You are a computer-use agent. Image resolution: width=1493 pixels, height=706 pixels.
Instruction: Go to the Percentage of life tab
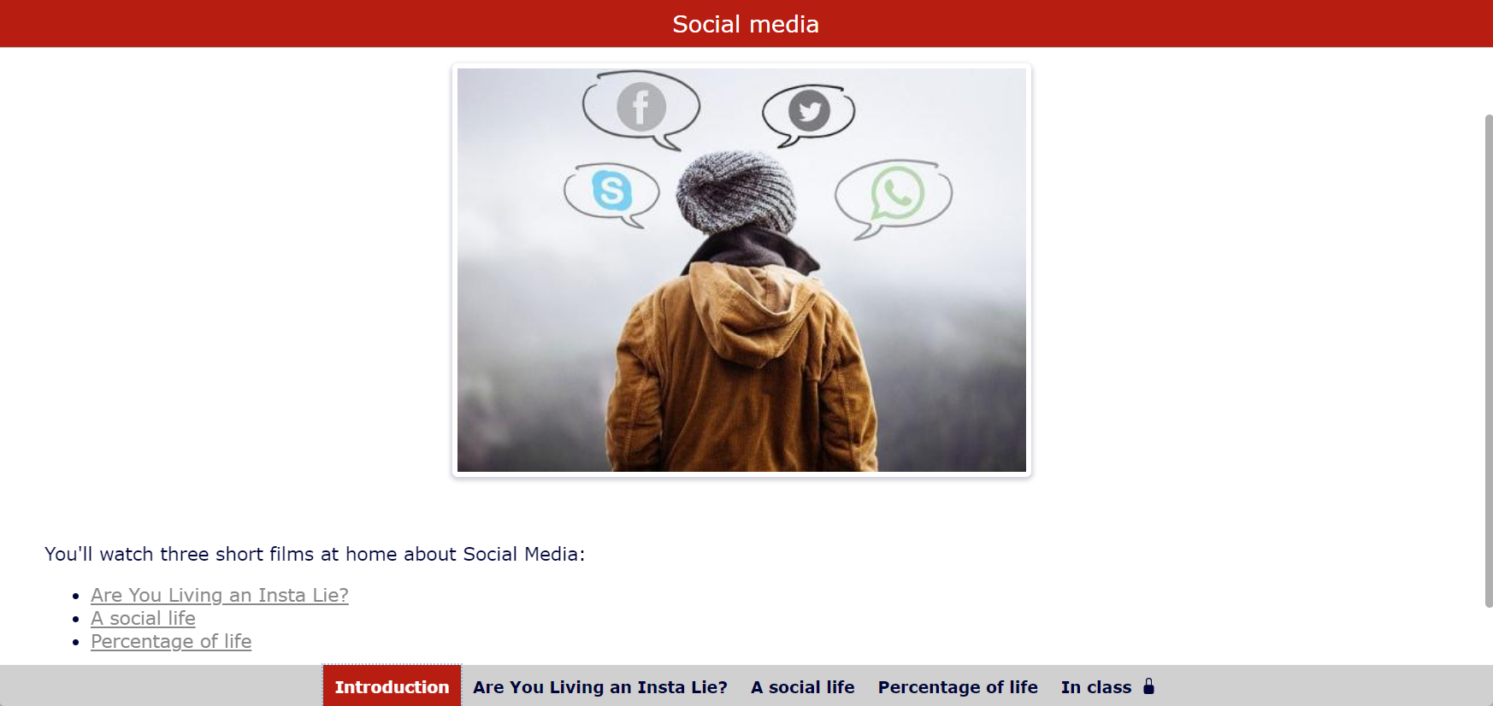click(958, 686)
